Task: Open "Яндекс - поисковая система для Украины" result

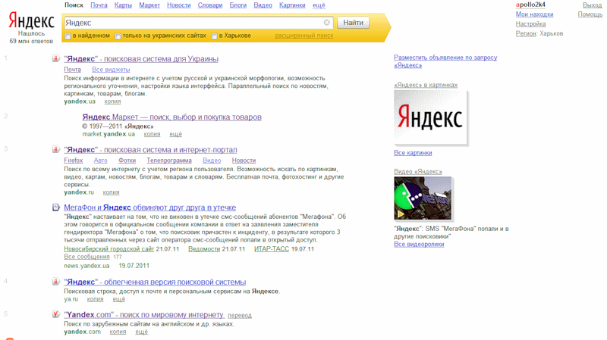Action: tap(141, 59)
